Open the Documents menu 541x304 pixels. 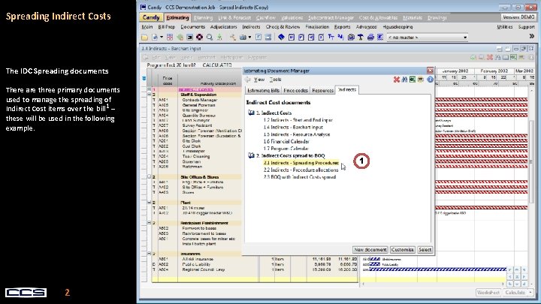click(192, 27)
